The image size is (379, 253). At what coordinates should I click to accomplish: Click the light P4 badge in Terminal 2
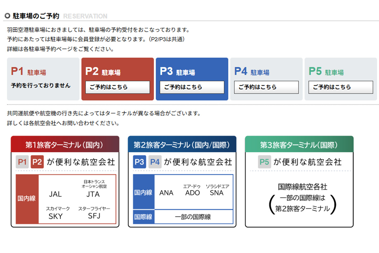[155, 162]
